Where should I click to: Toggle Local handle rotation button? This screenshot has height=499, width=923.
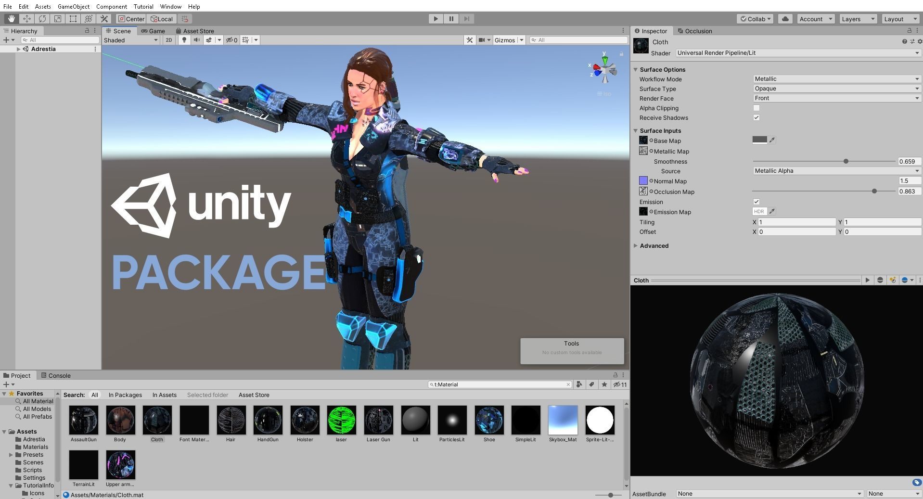tap(162, 19)
